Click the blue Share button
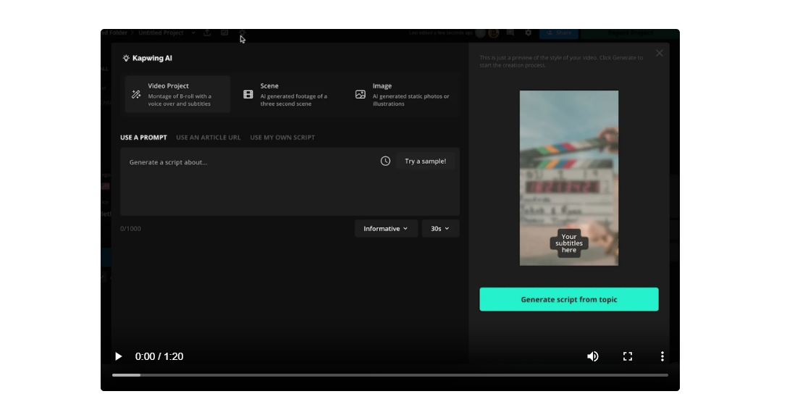Screen dimensions: 808x407 [x=559, y=33]
